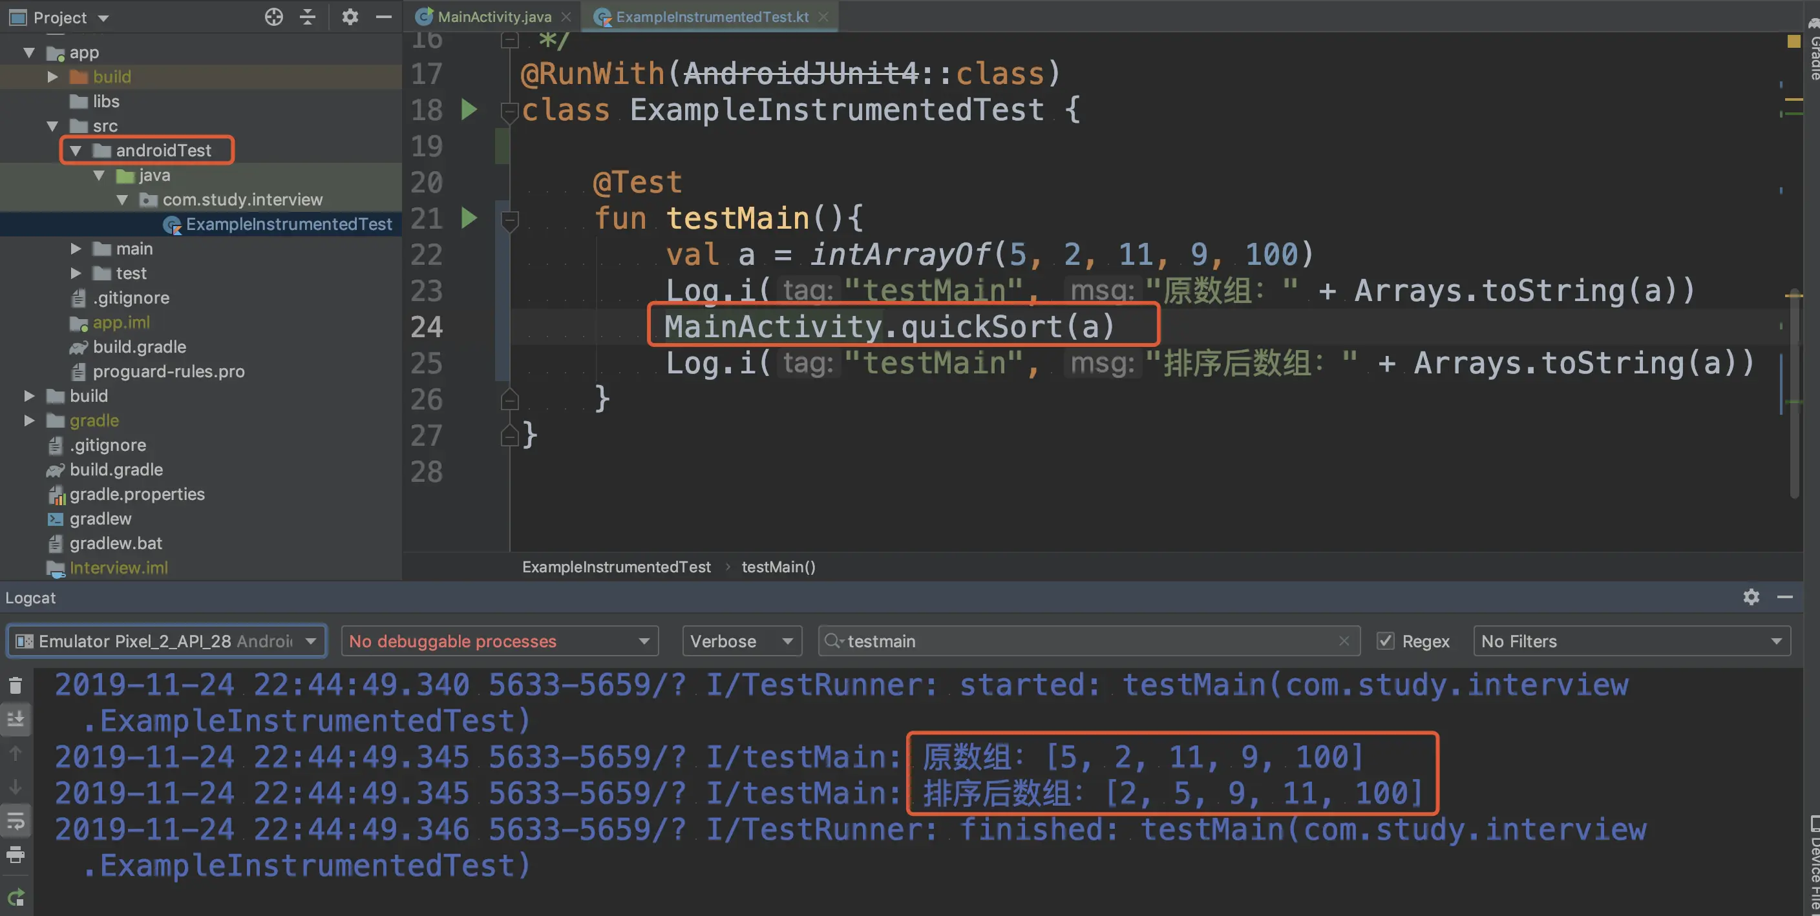The width and height of the screenshot is (1820, 916).
Task: Select .gitignore under the app module
Action: tap(131, 297)
